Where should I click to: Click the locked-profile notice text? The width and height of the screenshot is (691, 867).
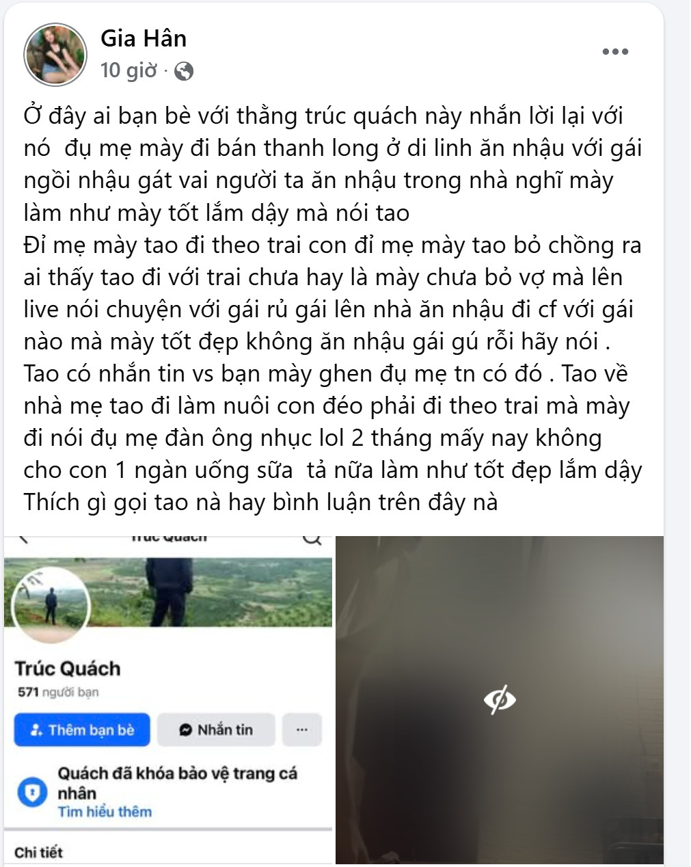point(177,784)
